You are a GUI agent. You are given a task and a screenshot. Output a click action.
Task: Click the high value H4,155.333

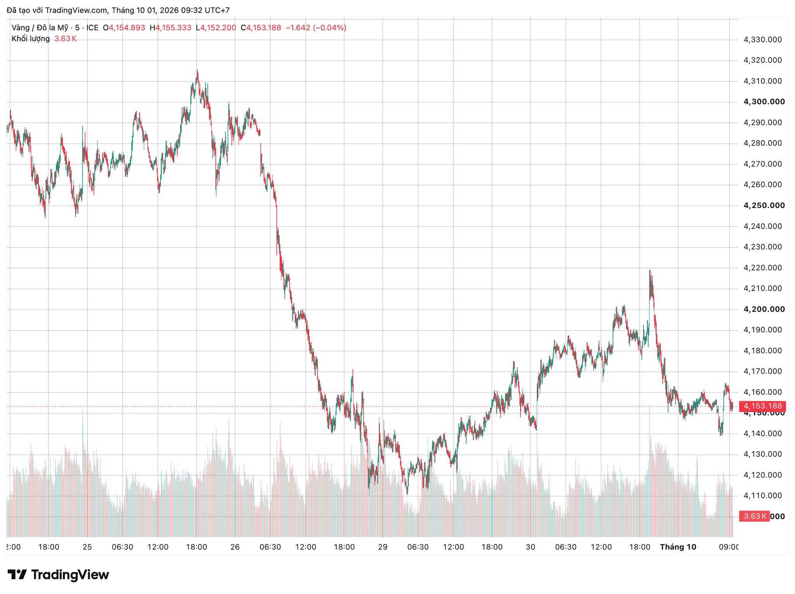tap(170, 28)
